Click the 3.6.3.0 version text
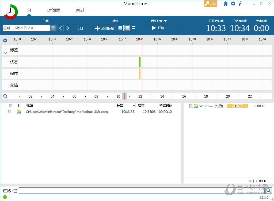Viewport: 274px width, 201px height. pos(264,198)
